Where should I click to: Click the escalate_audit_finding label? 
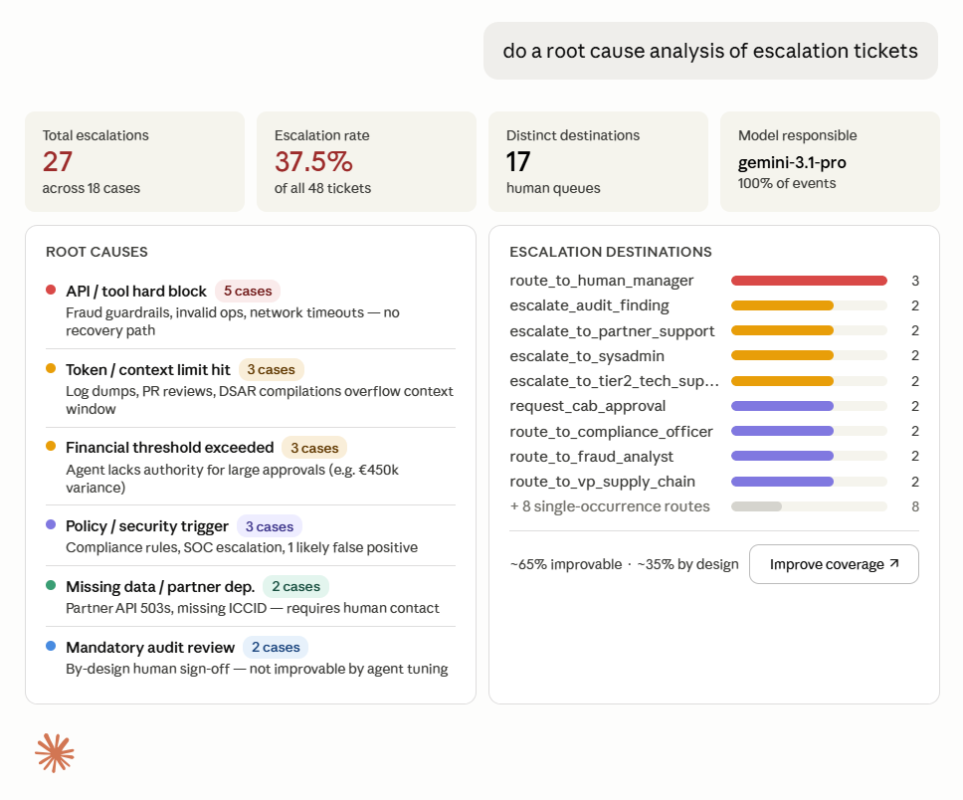click(589, 306)
